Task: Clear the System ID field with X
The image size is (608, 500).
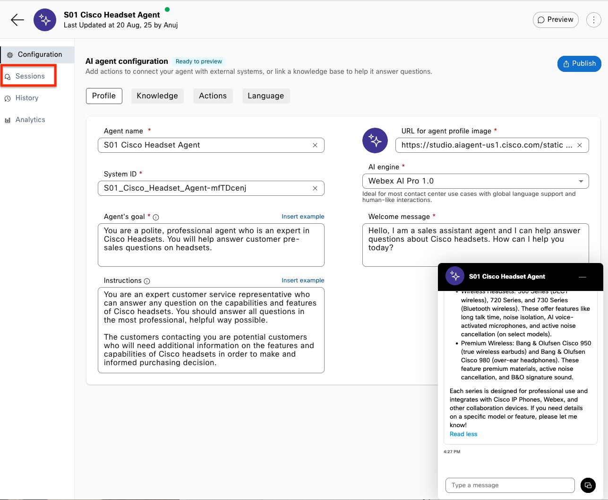Action: coord(315,188)
